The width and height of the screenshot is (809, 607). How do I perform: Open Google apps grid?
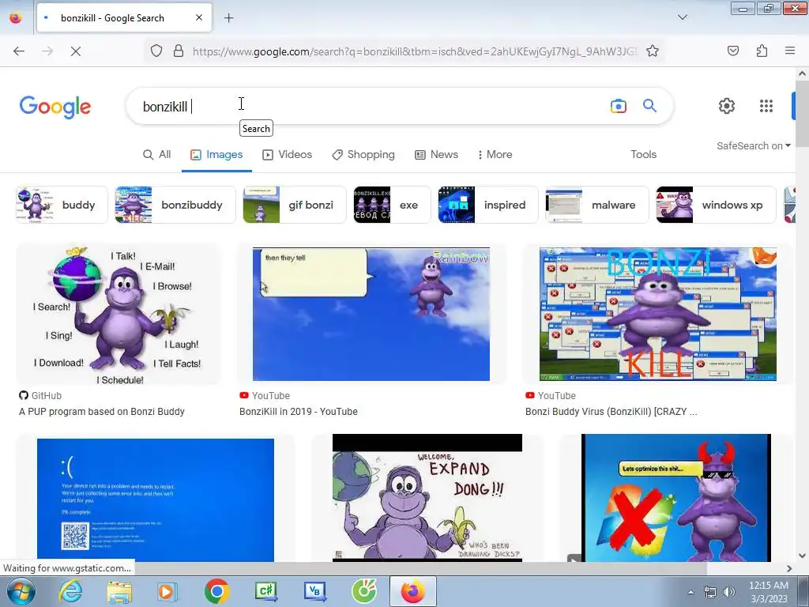click(766, 106)
